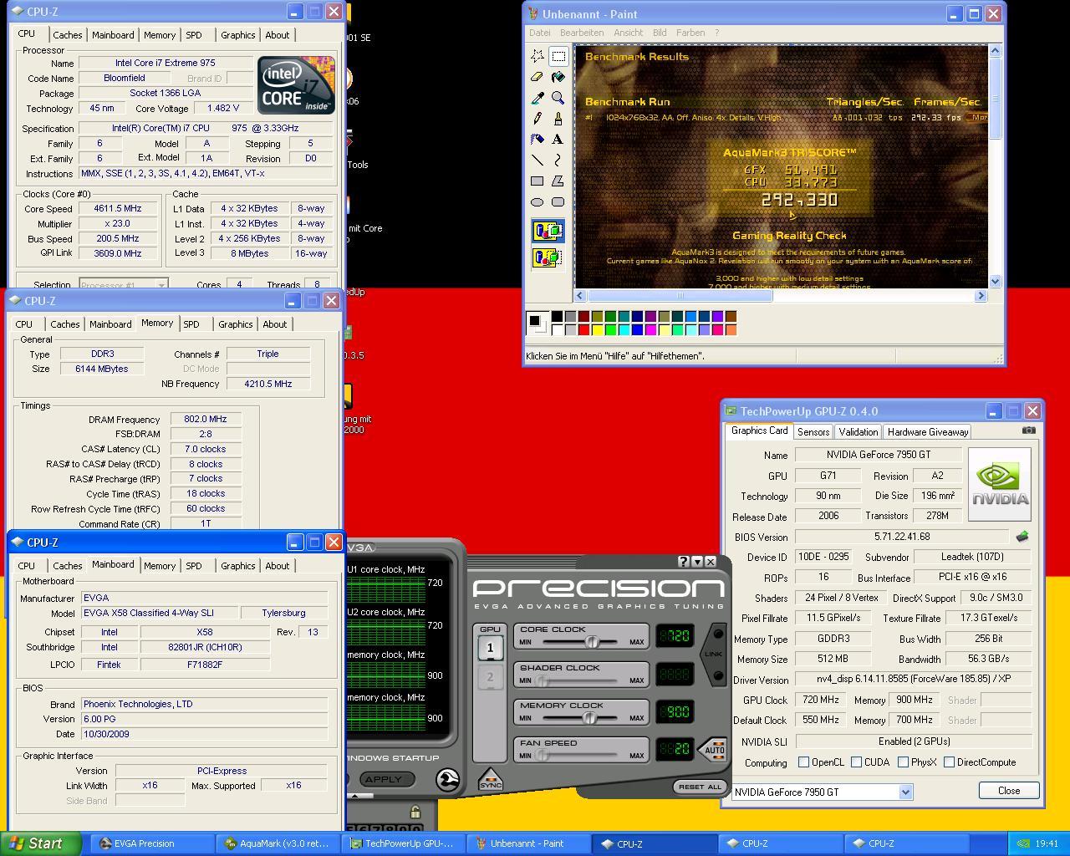Select the rectangular Select tool in Paint
Screen dimensions: 1070x856
point(558,56)
